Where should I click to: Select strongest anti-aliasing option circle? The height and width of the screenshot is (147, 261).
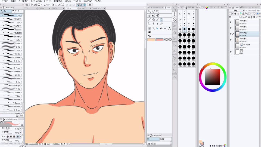pos(18,136)
